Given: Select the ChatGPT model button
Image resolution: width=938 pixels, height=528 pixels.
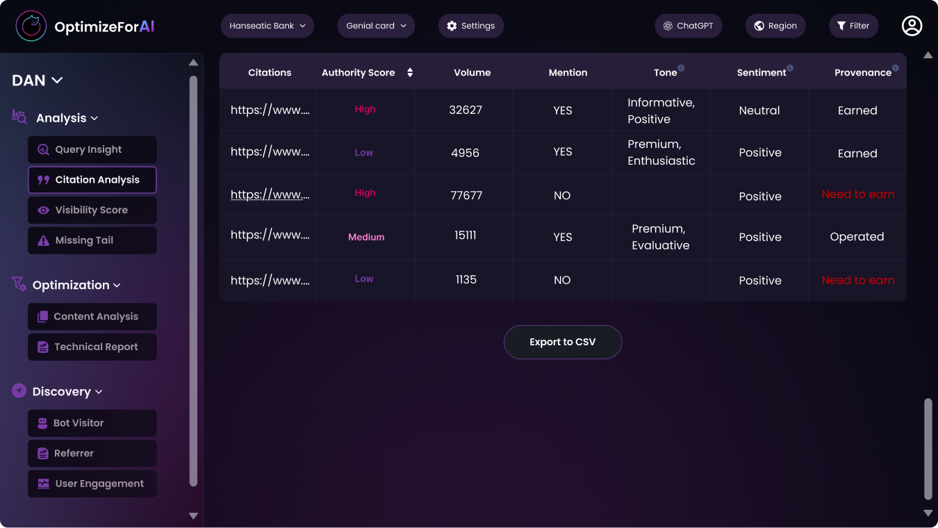Looking at the screenshot, I should point(688,26).
